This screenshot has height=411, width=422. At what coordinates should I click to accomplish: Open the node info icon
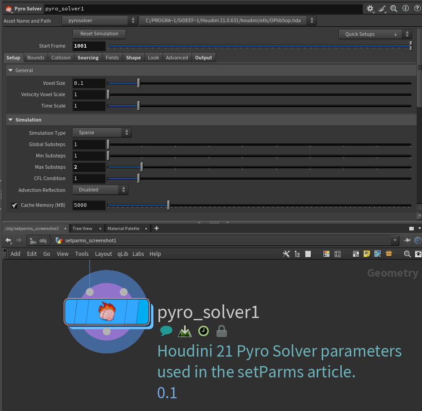[406, 8]
